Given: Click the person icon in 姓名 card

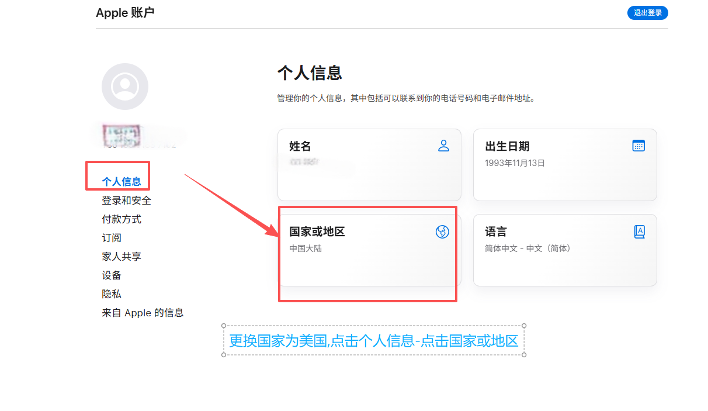Looking at the screenshot, I should 443,146.
